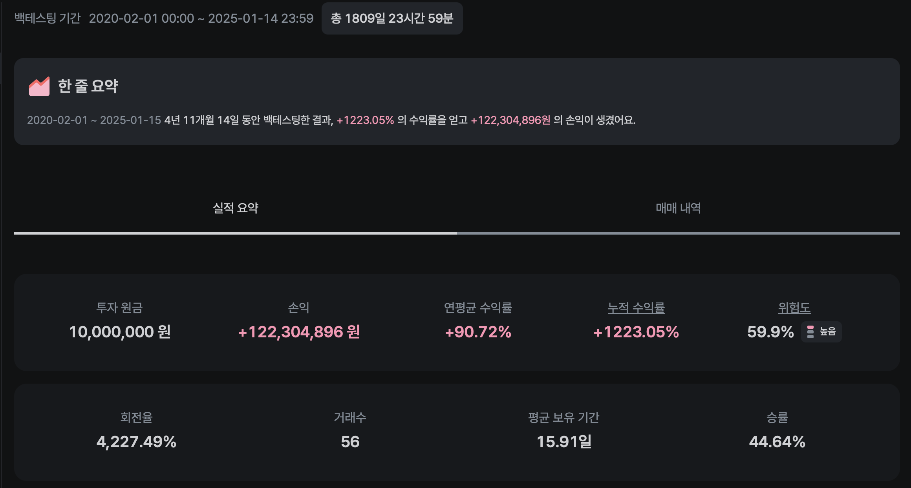
Task: Click the 59.9% risk percentage
Action: coord(770,332)
